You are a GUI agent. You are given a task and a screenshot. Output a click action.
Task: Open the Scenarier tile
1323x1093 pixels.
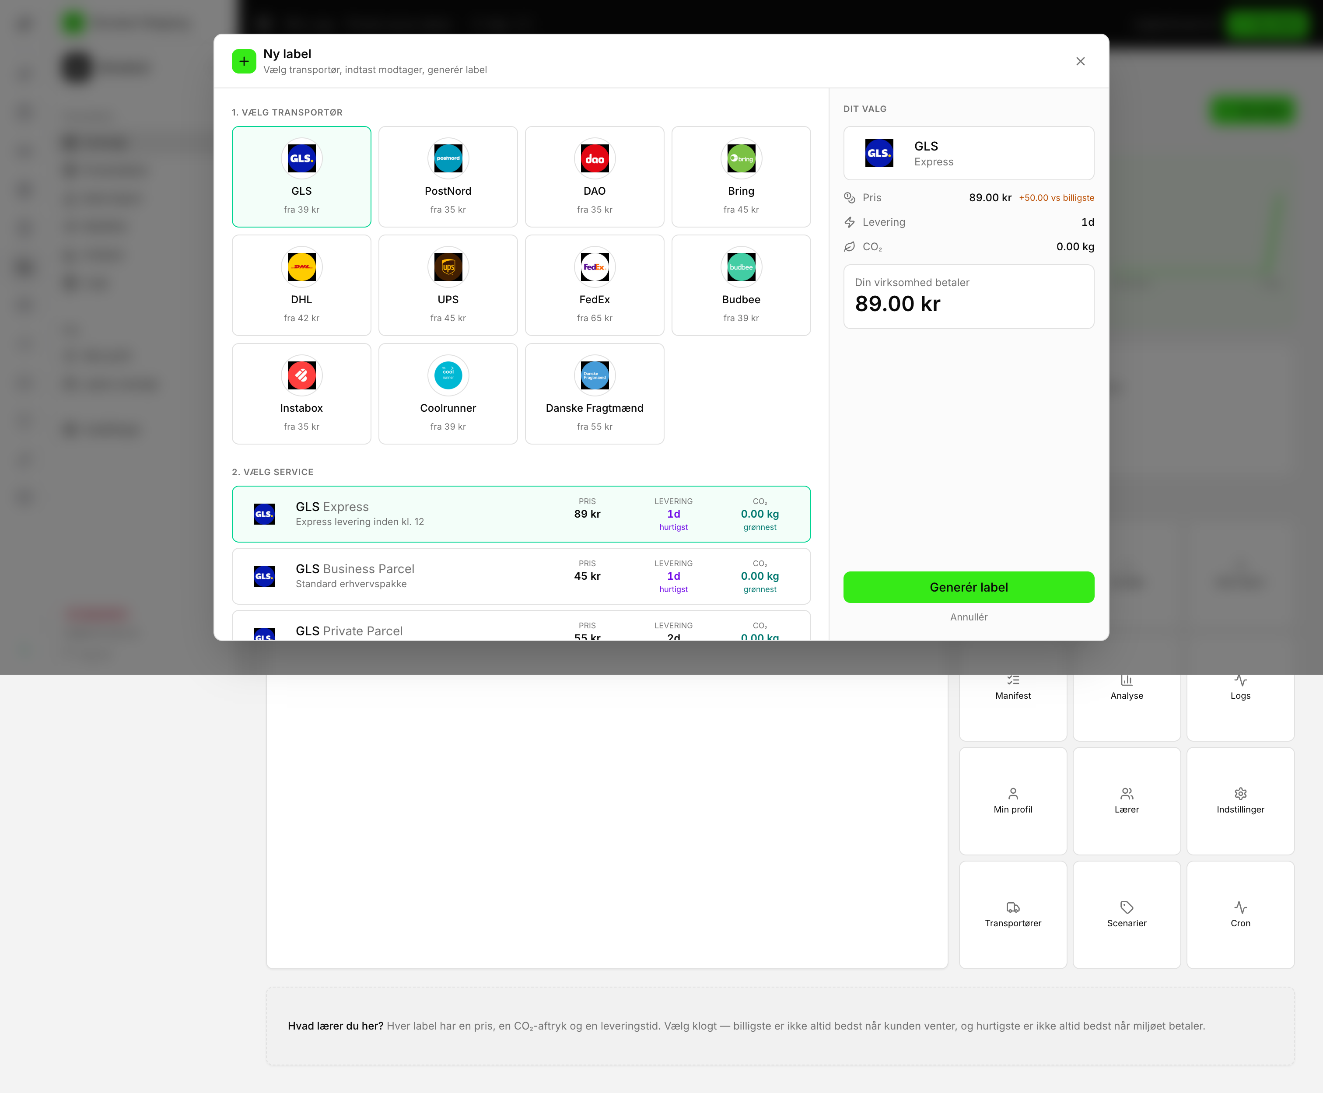tap(1127, 915)
